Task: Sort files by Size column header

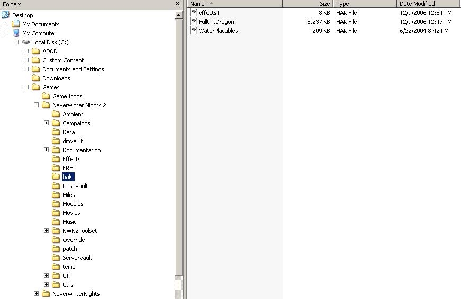Action: point(308,4)
